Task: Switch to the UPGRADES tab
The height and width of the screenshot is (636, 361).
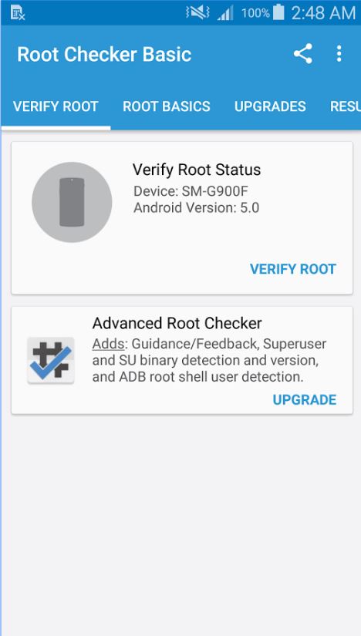Action: click(x=270, y=106)
